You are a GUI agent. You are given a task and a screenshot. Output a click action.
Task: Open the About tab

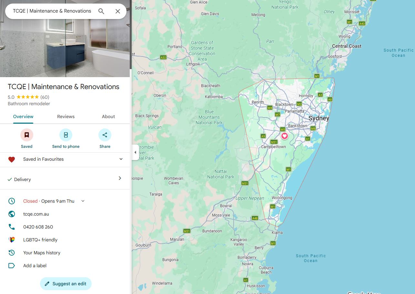(x=108, y=117)
